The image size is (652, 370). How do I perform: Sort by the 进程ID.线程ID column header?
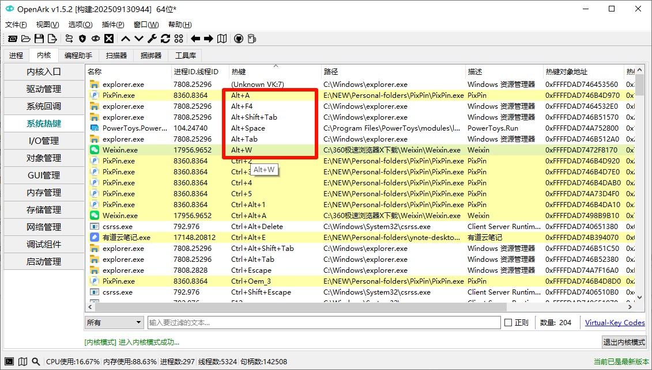pos(200,72)
